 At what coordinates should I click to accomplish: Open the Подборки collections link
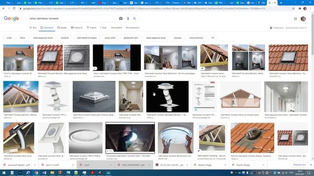coord(277,28)
